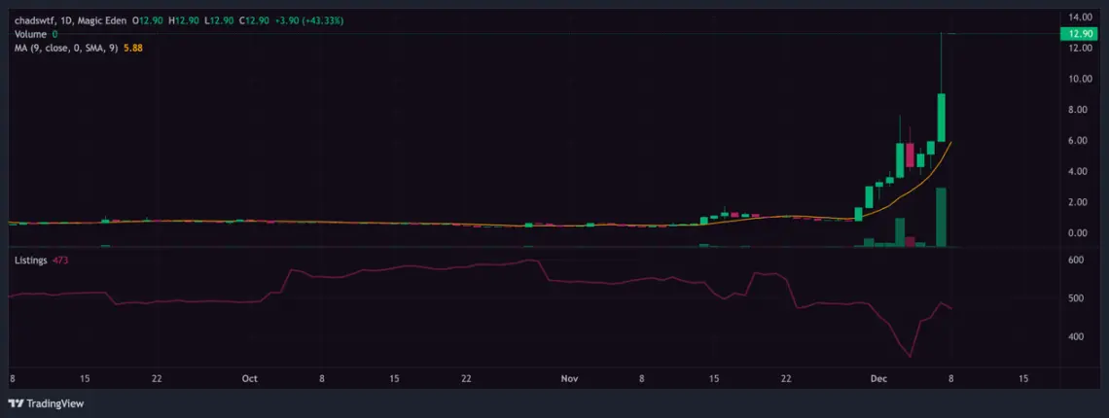Click the Nov label on time axis
1109x418 pixels.
pos(570,378)
